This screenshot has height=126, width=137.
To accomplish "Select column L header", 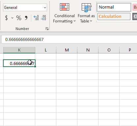I will tap(46, 50).
